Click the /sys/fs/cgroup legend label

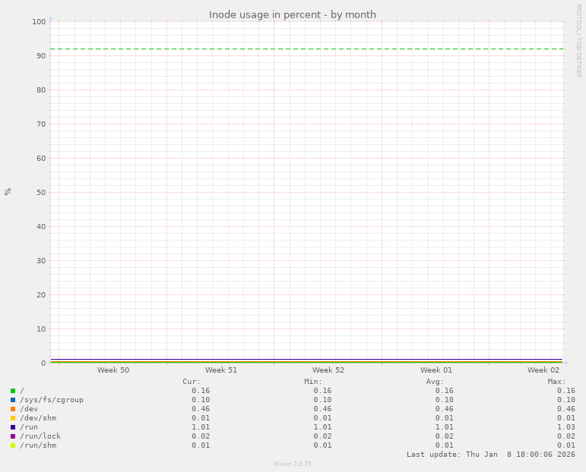52,400
